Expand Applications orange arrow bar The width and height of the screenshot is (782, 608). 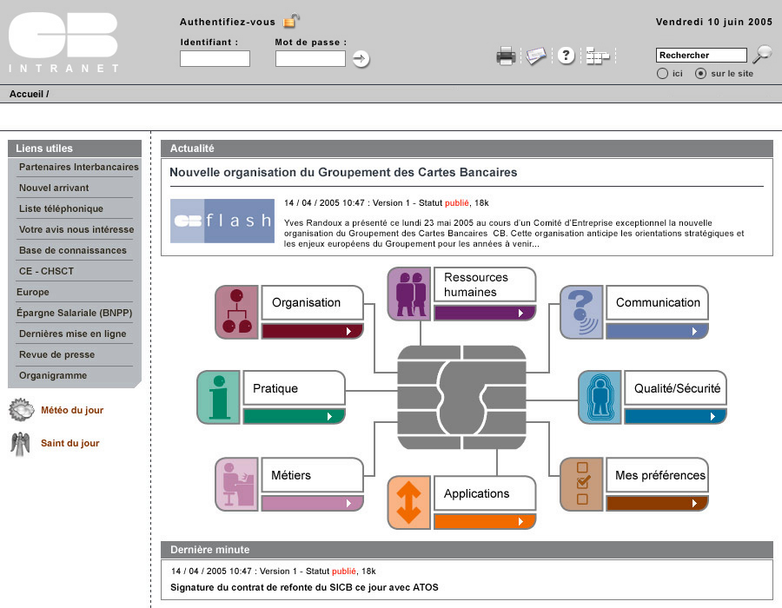(x=485, y=521)
